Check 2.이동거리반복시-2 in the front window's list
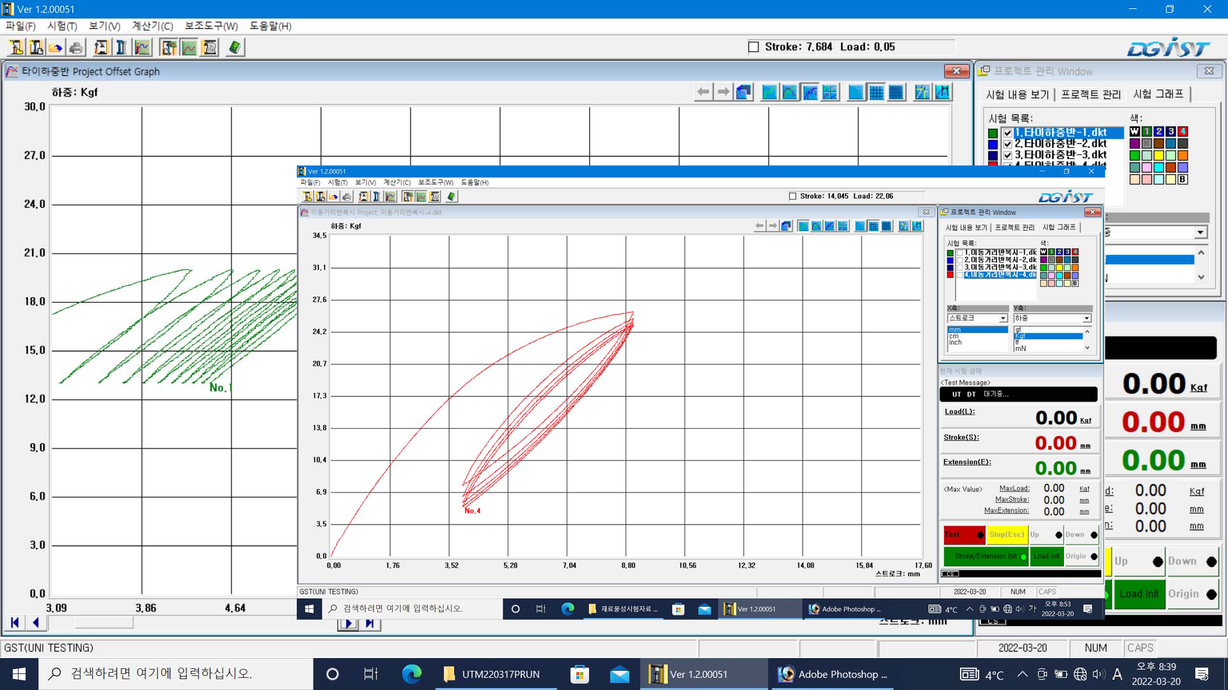This screenshot has width=1228, height=690. click(x=959, y=260)
